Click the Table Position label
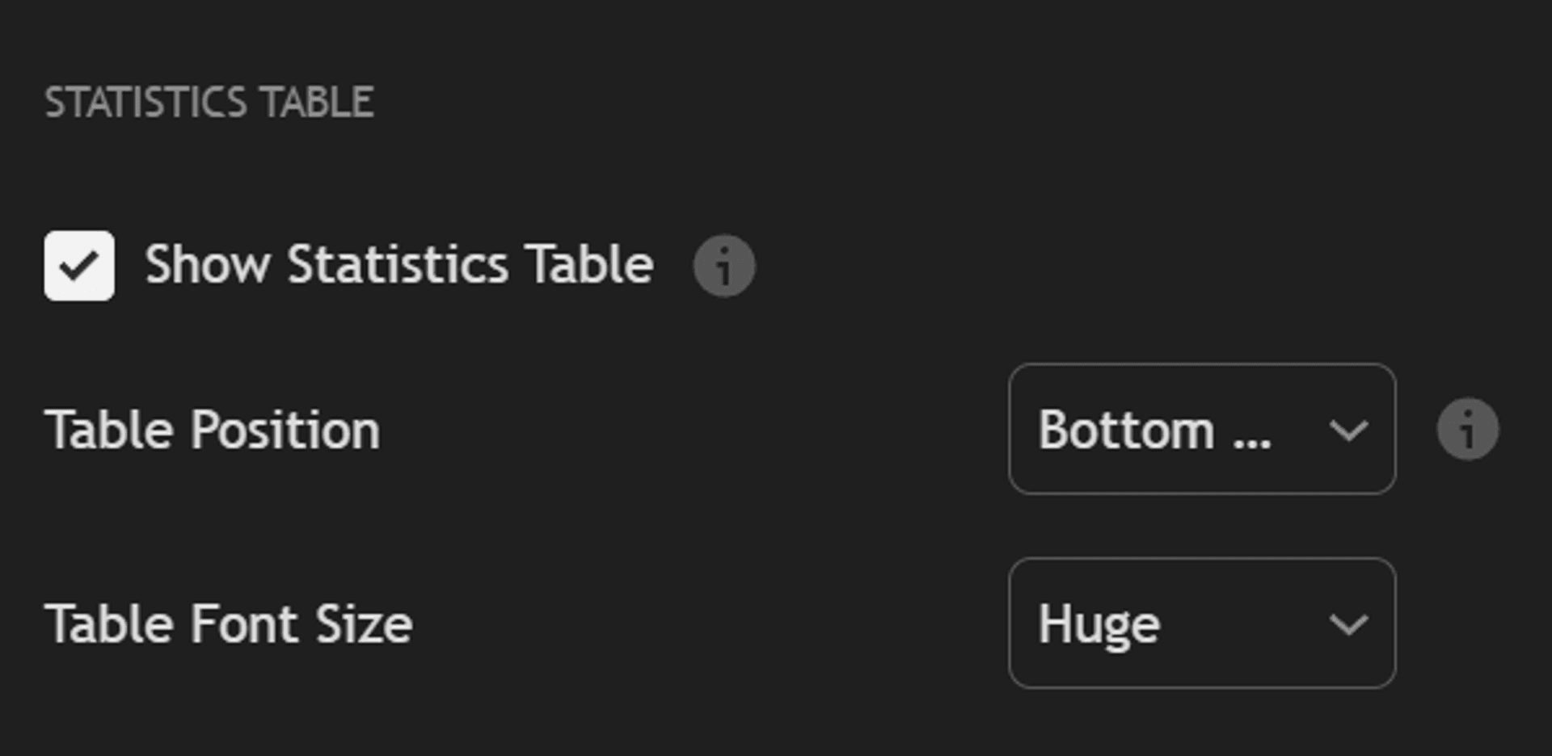The width and height of the screenshot is (1552, 756). [212, 430]
